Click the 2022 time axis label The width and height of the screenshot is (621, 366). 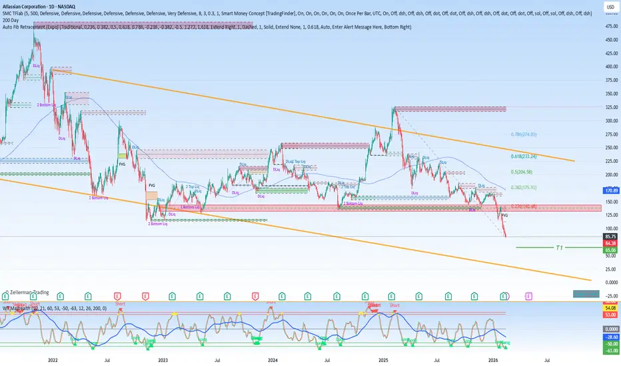(53, 360)
